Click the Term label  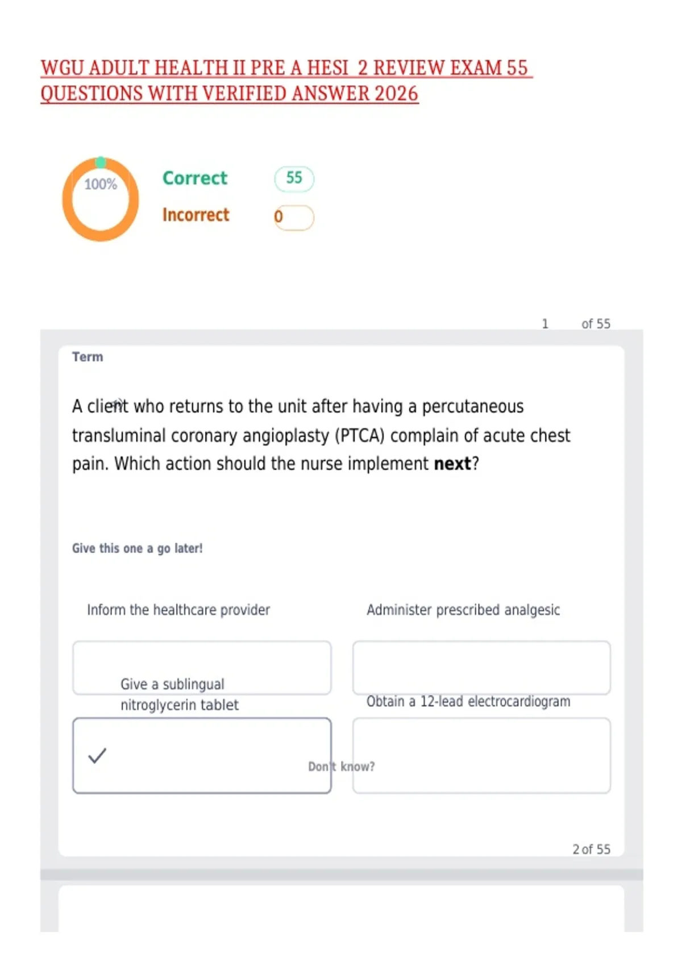point(88,357)
